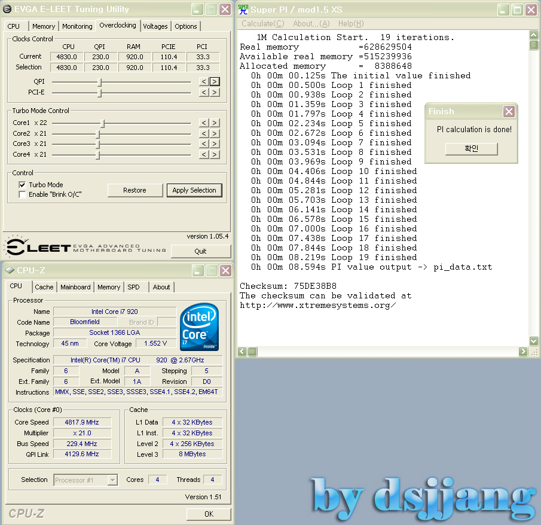Click the Apply Selection button
Image resolution: width=541 pixels, height=525 pixels.
[194, 190]
